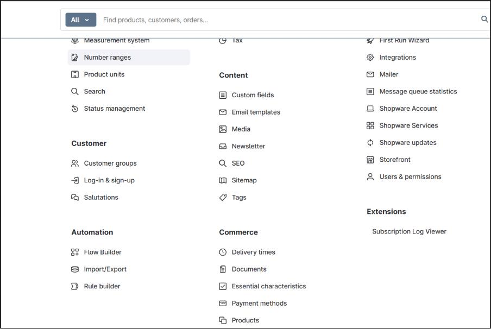Select the Payment methods card icon
This screenshot has height=329, width=491.
(x=222, y=303)
